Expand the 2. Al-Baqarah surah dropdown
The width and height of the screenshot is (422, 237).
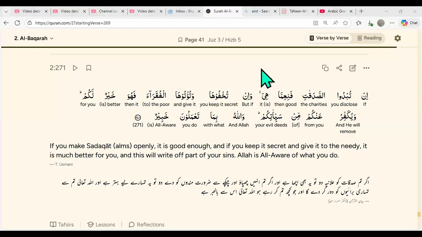[x=34, y=38]
